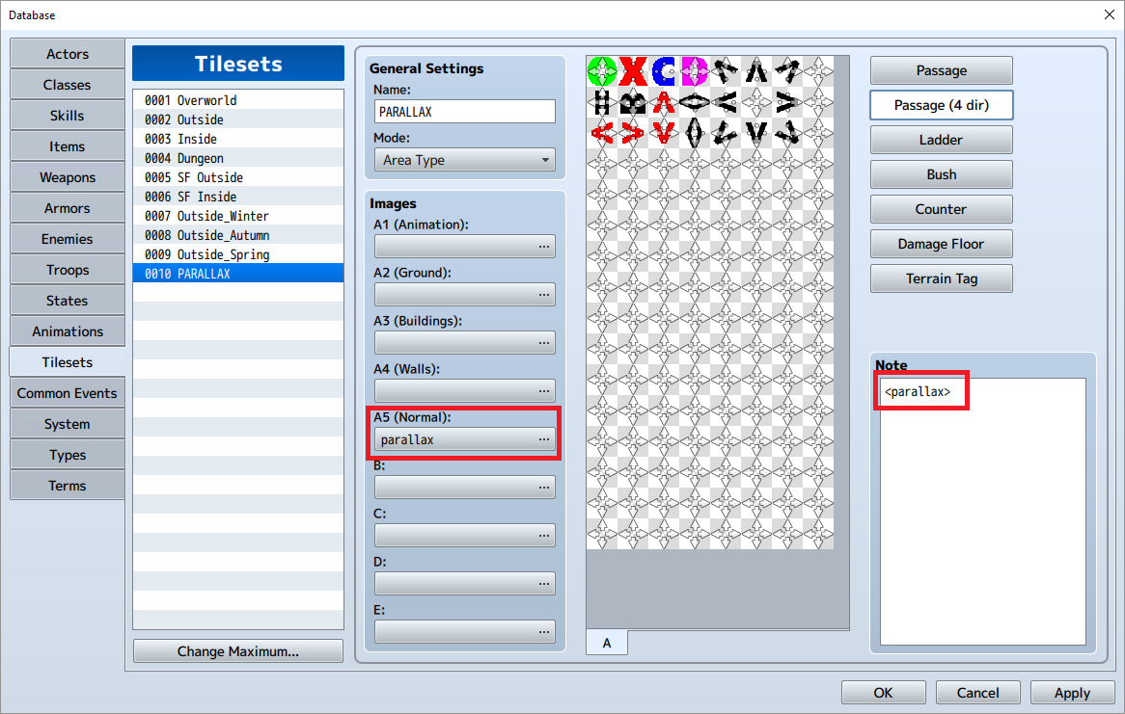The width and height of the screenshot is (1125, 714).
Task: Open the Troops tab
Action: coord(68,270)
